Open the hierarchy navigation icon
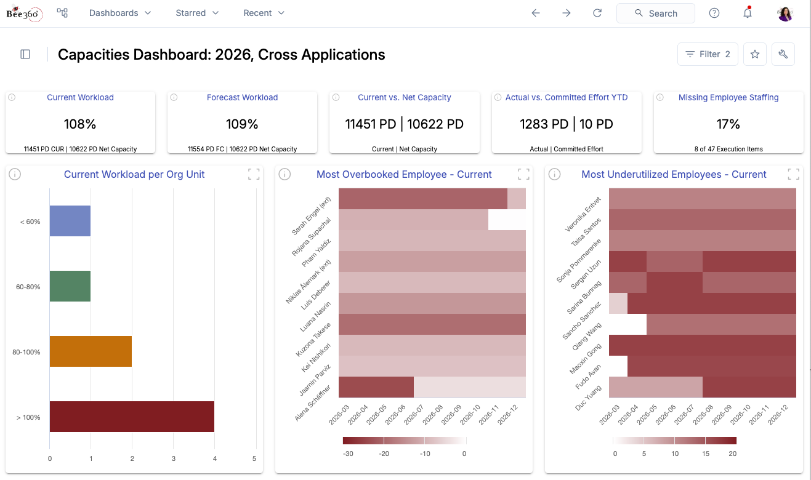This screenshot has height=480, width=811. pos(62,13)
